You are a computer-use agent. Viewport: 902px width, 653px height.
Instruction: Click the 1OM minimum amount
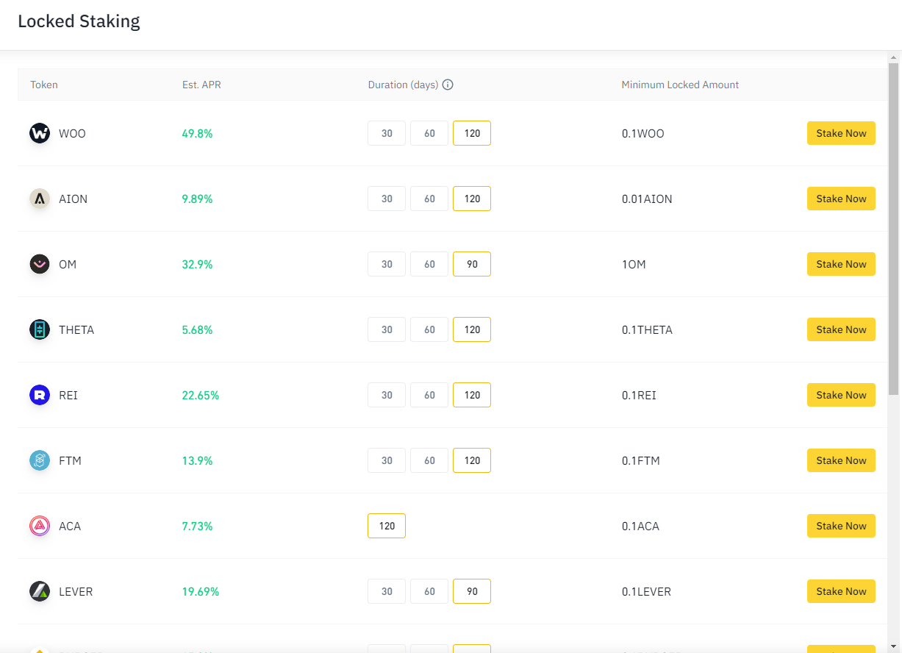click(634, 264)
